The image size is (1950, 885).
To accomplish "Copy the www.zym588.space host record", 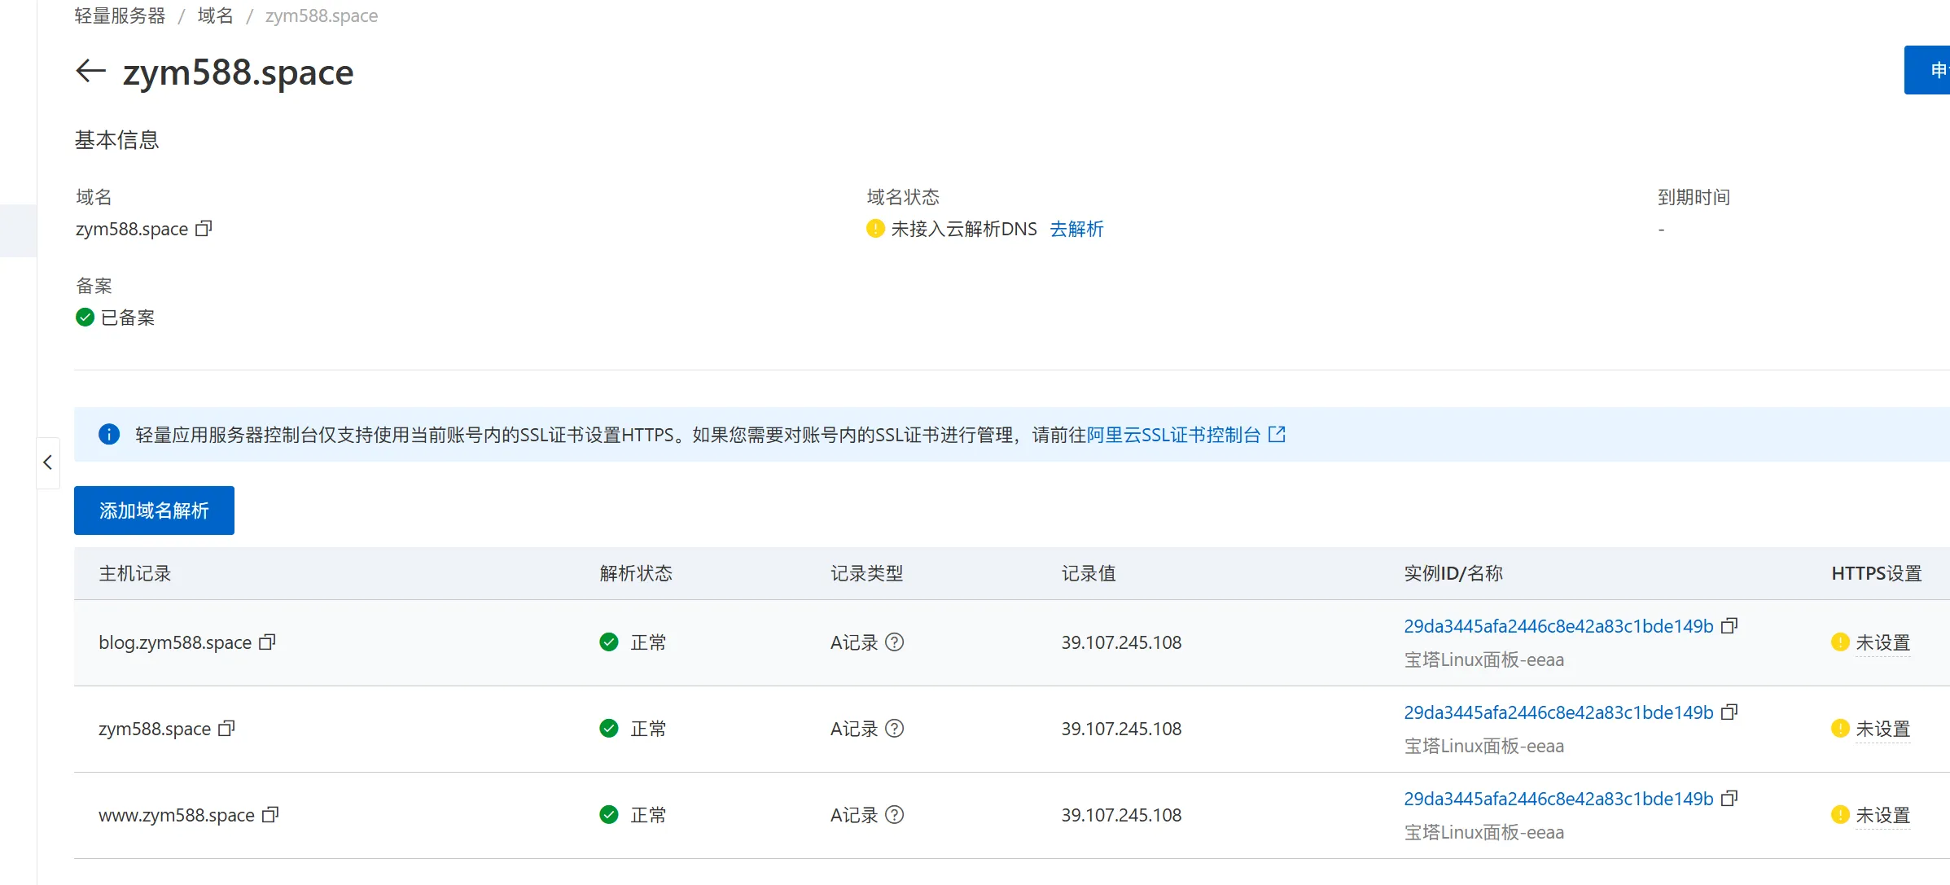I will (270, 815).
